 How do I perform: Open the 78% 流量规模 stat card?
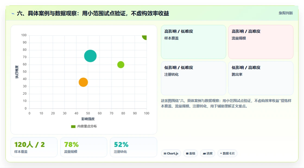pos(84,147)
